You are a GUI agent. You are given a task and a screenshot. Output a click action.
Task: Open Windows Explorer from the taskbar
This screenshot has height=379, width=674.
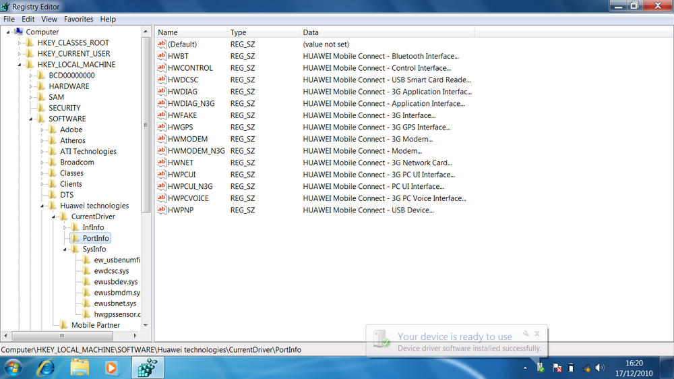[80, 368]
